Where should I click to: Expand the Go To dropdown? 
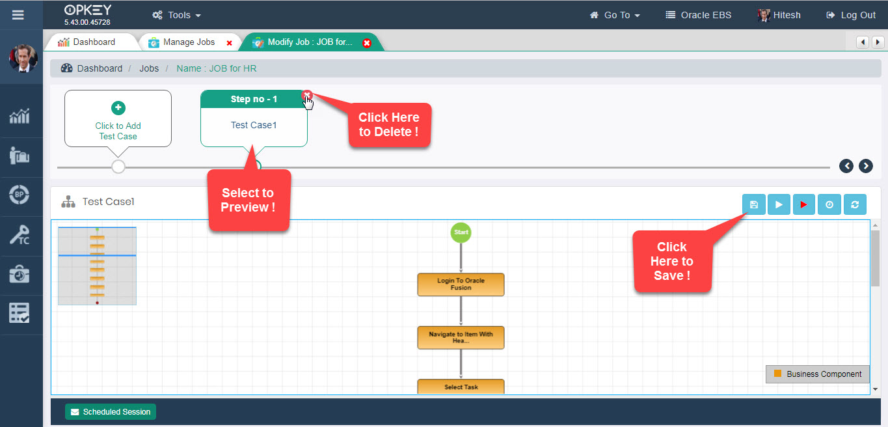pos(615,15)
